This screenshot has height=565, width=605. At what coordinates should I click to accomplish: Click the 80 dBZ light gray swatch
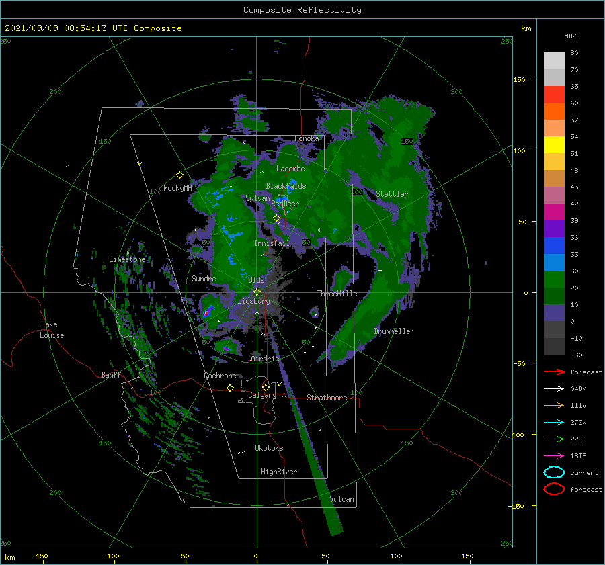pyautogui.click(x=554, y=60)
